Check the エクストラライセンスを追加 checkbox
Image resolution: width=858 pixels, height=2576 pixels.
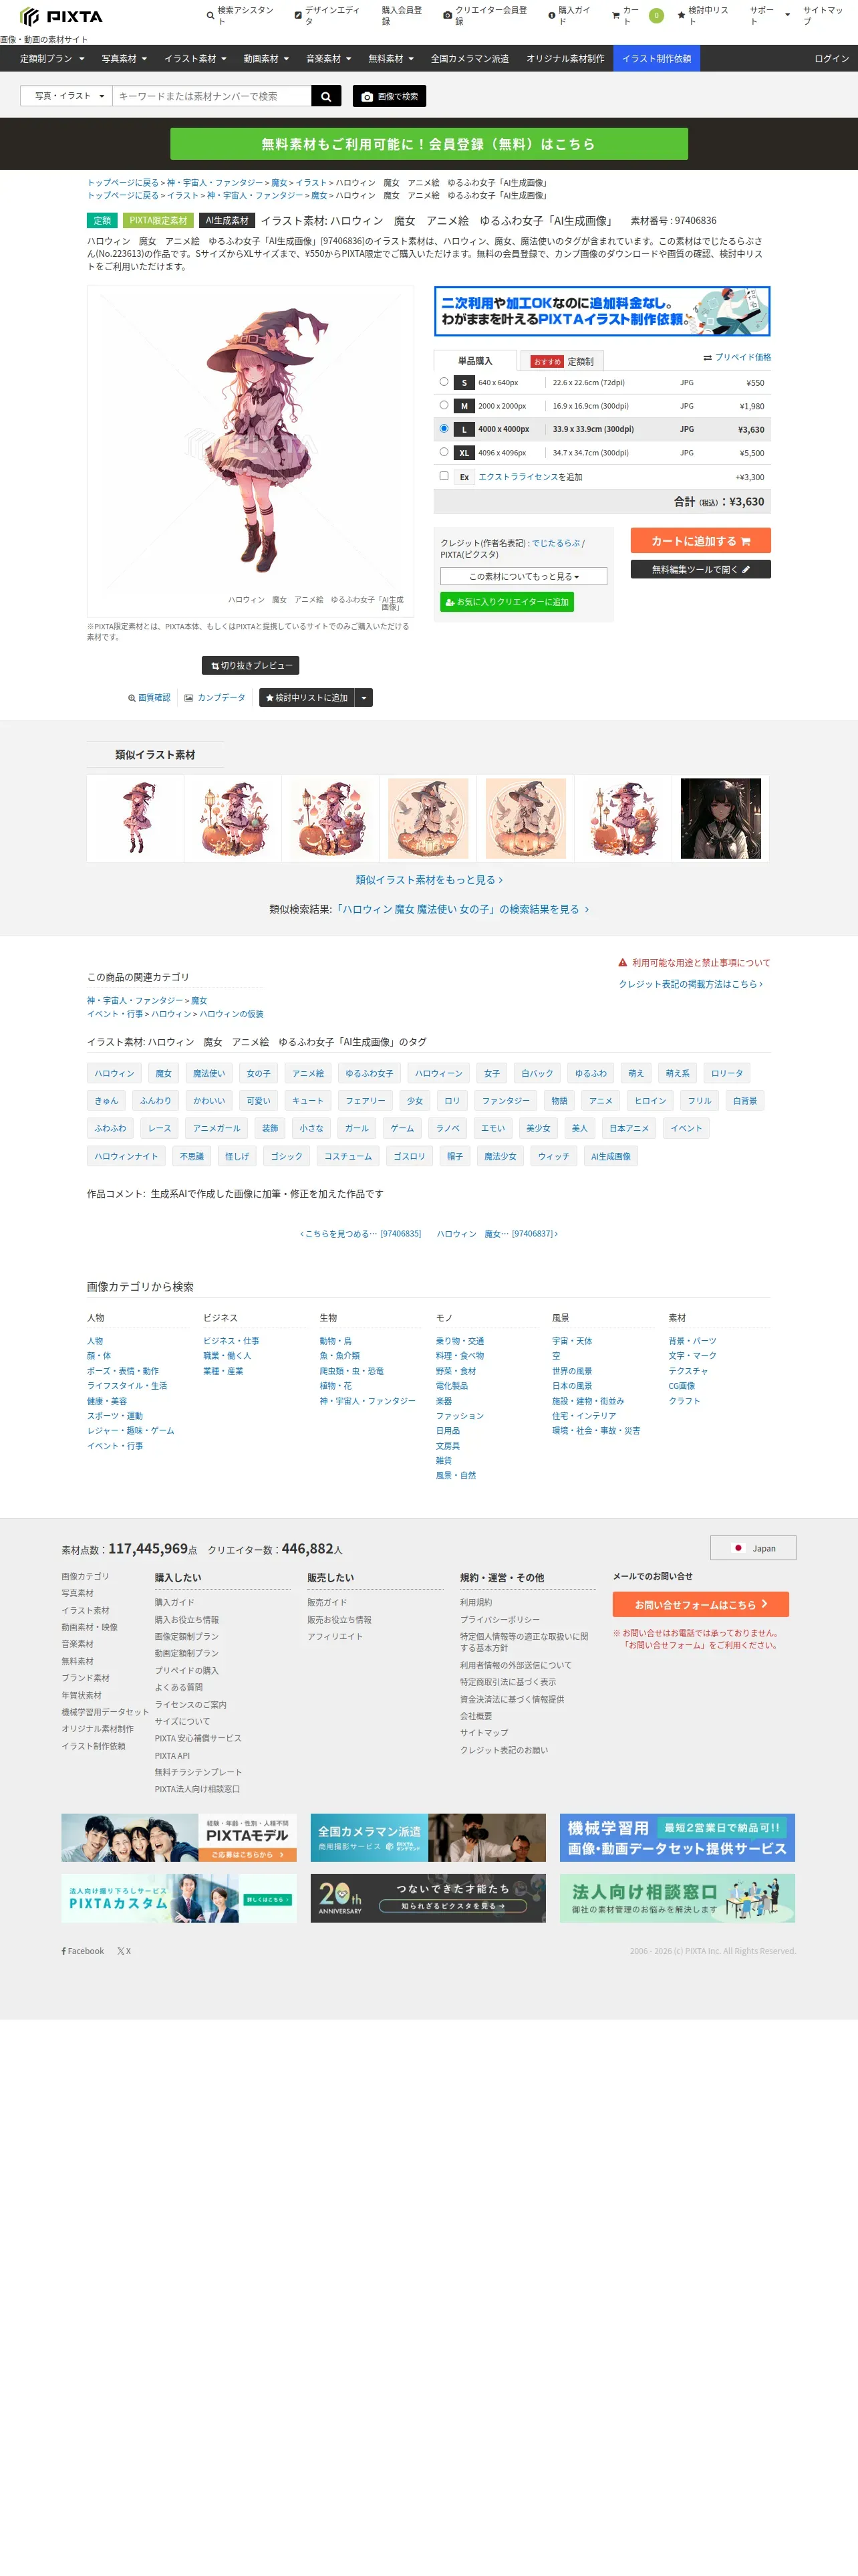(x=444, y=476)
